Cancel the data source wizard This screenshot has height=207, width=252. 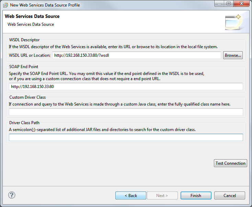(230, 196)
